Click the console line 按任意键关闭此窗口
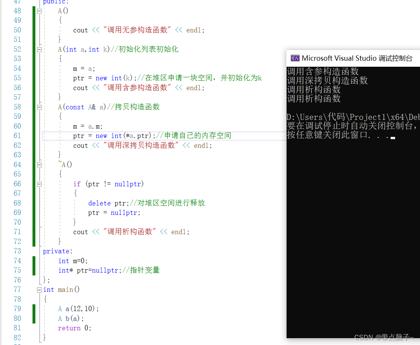 (x=338, y=135)
